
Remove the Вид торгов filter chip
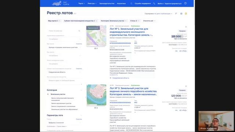[x=59, y=21]
